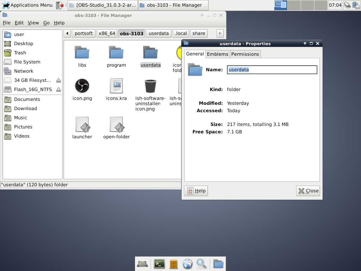Open the program folder icon

[x=116, y=52]
